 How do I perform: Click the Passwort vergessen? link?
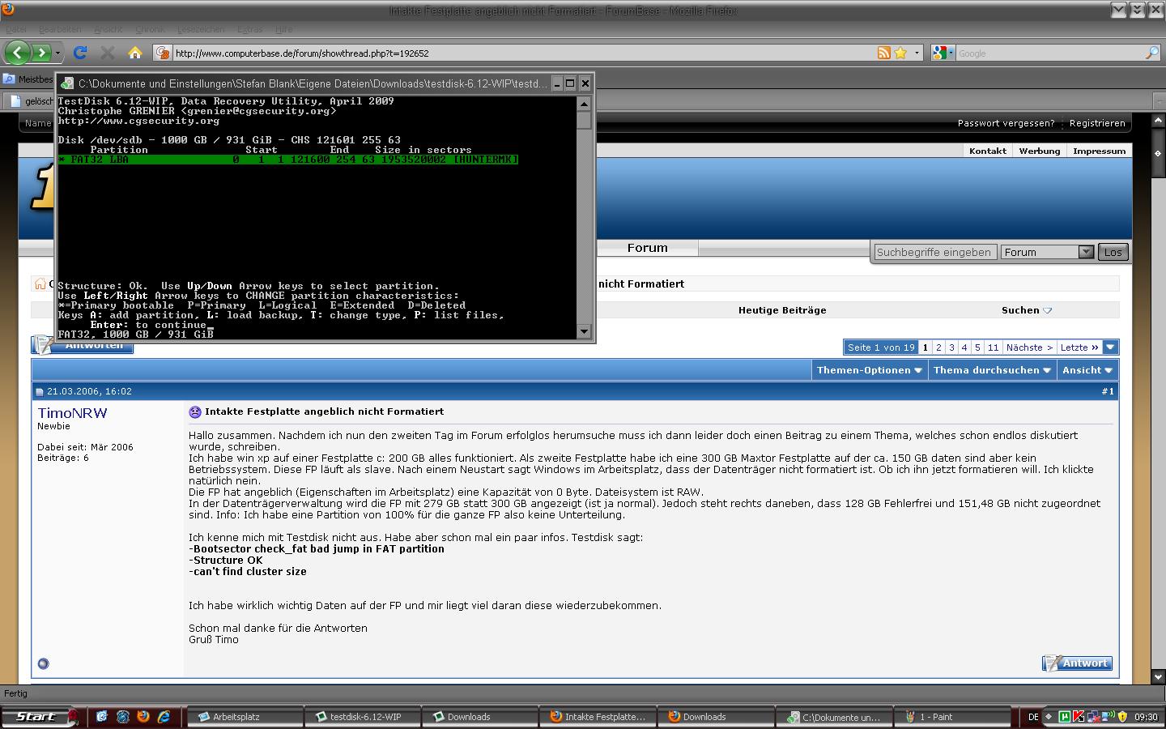pos(1006,123)
